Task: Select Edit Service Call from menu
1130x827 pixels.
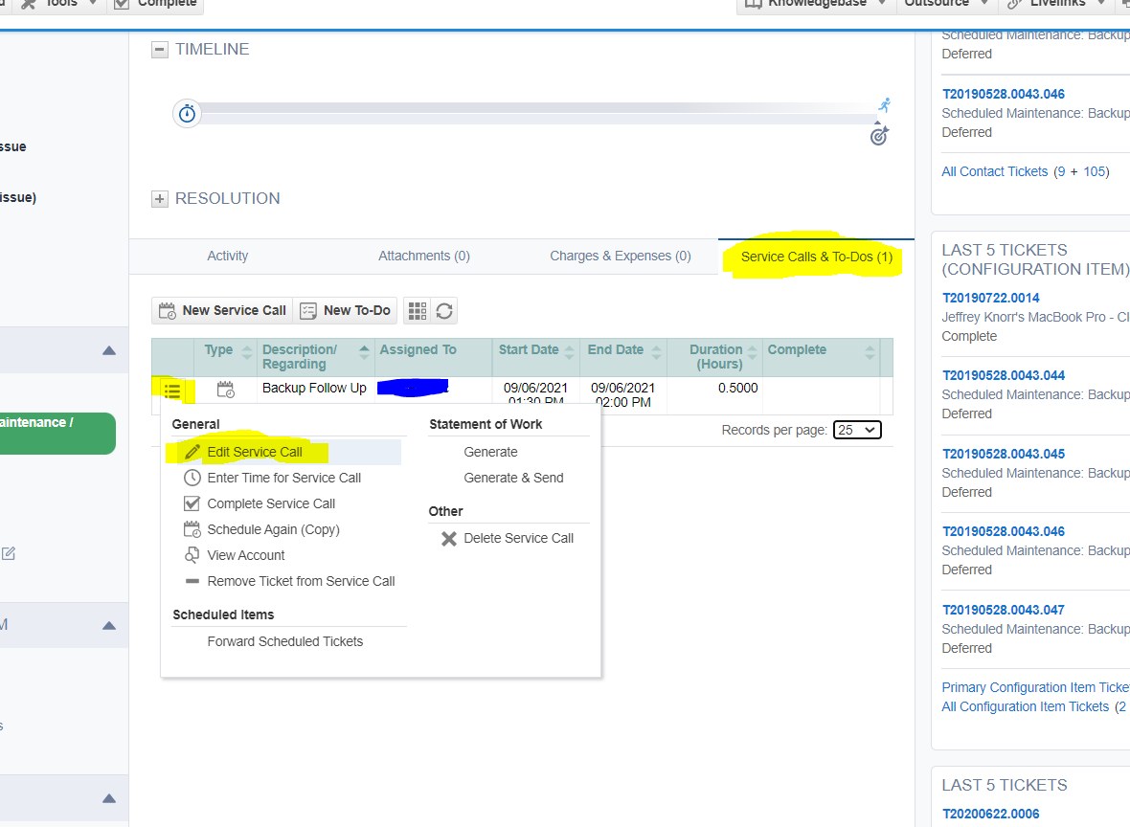Action: (255, 452)
